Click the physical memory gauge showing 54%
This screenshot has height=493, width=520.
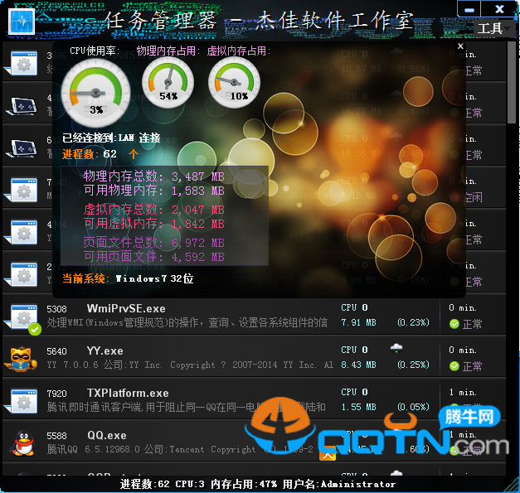pos(168,83)
